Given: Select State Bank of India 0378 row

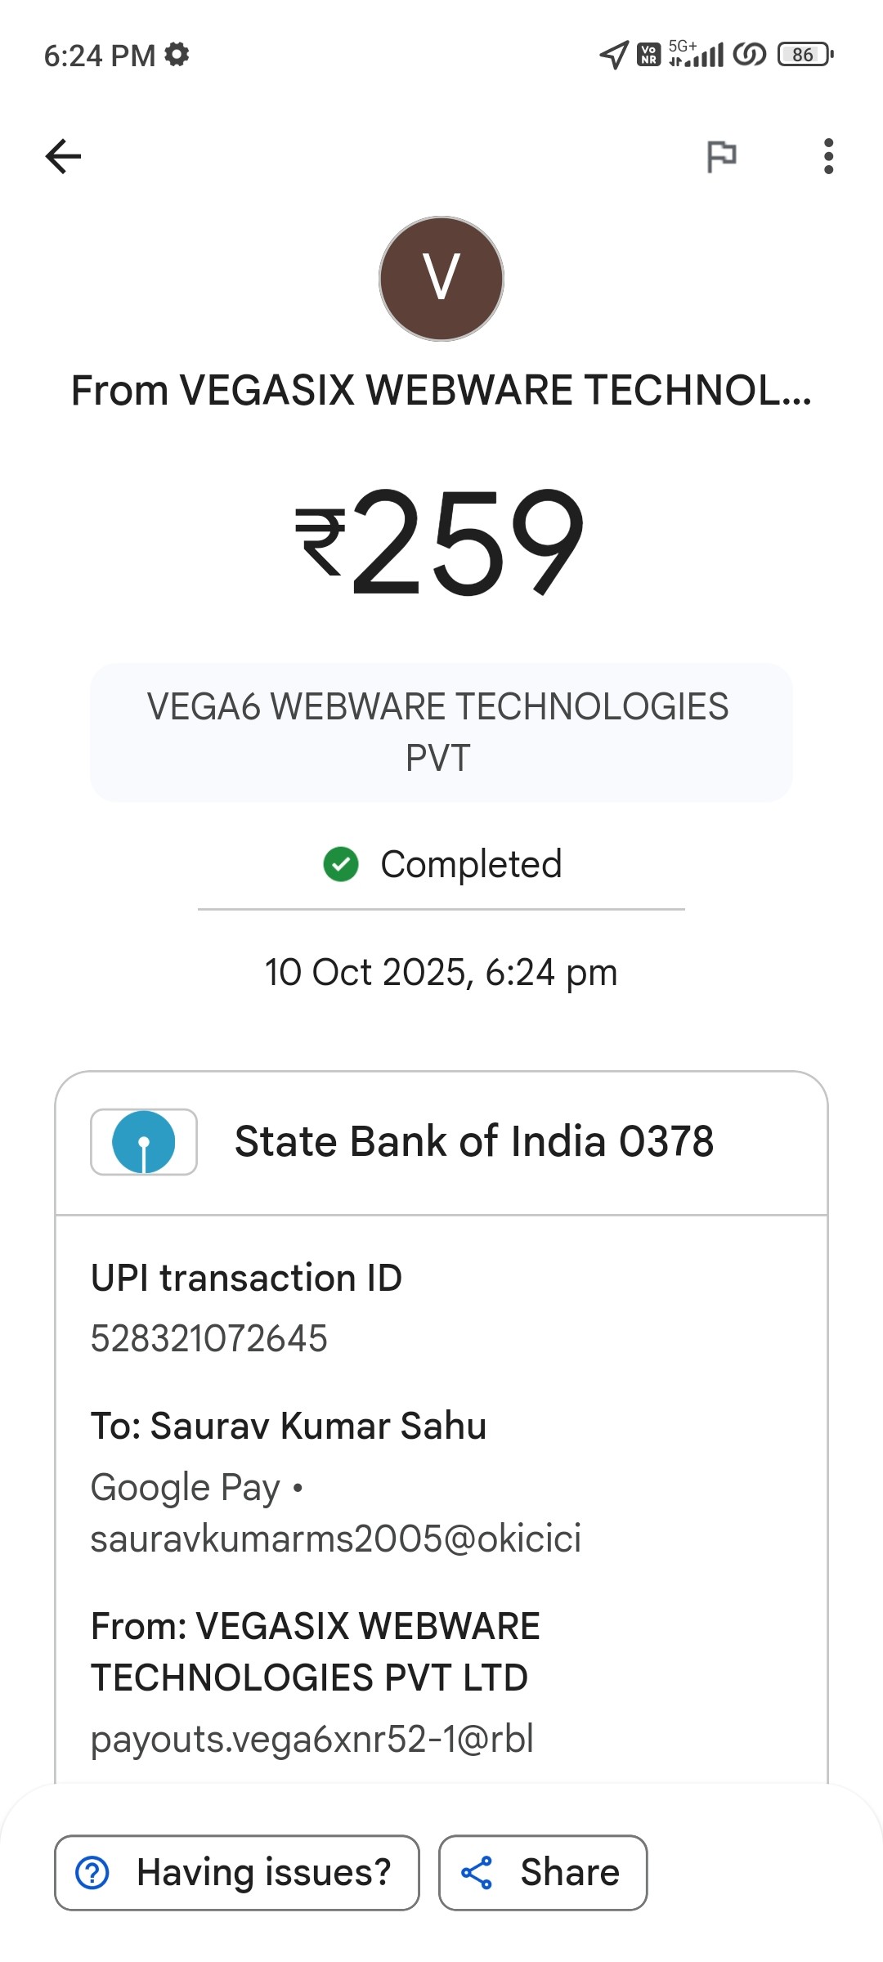Looking at the screenshot, I should click(x=474, y=1142).
